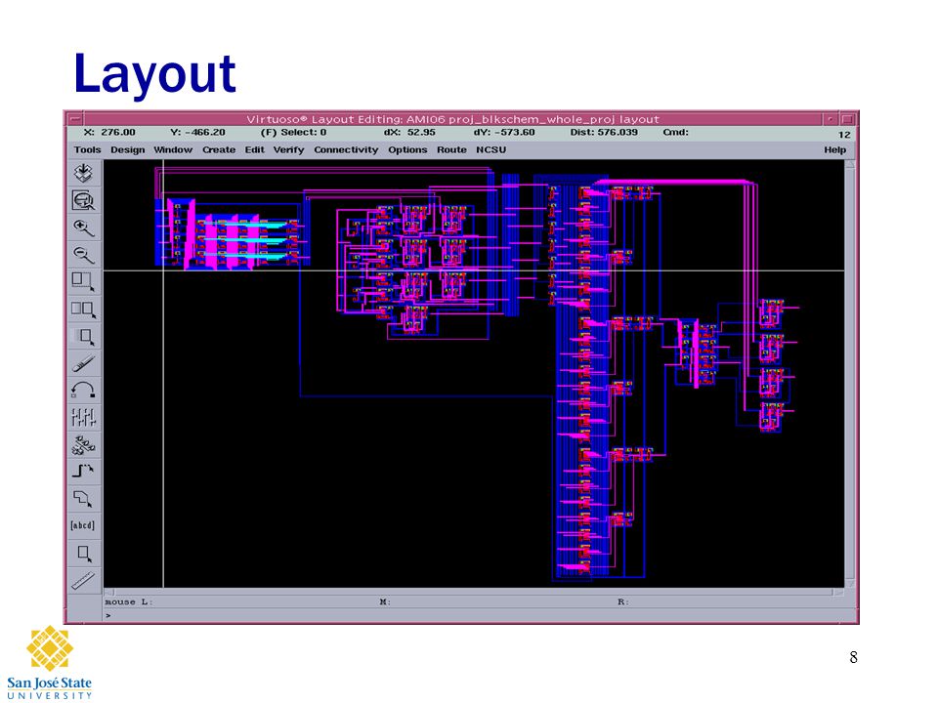This screenshot has height=703, width=938.
Task: Open the Create menu
Action: (219, 149)
